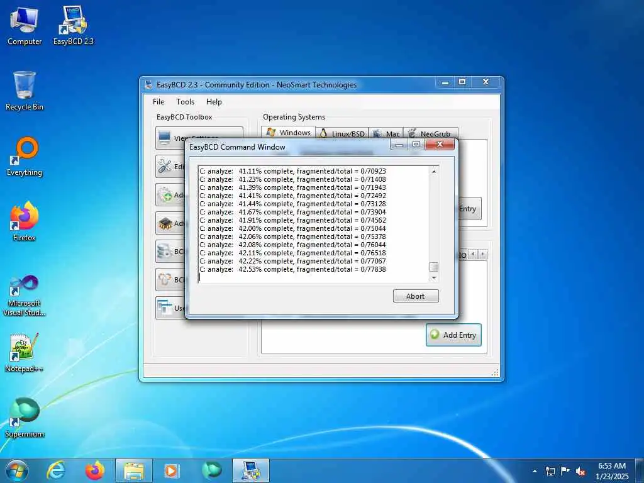Image resolution: width=644 pixels, height=483 pixels.
Task: Maximize the EasyBCD Command Window
Action: click(x=416, y=145)
